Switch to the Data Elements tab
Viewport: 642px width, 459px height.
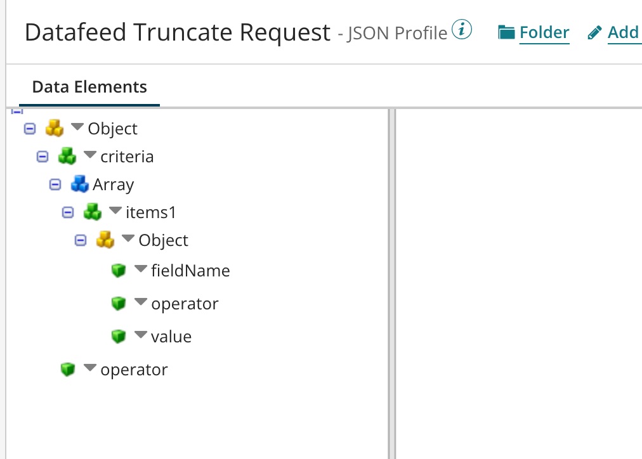[x=89, y=86]
